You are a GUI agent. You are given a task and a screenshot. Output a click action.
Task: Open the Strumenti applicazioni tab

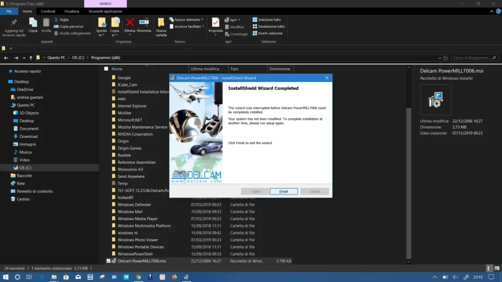(106, 11)
